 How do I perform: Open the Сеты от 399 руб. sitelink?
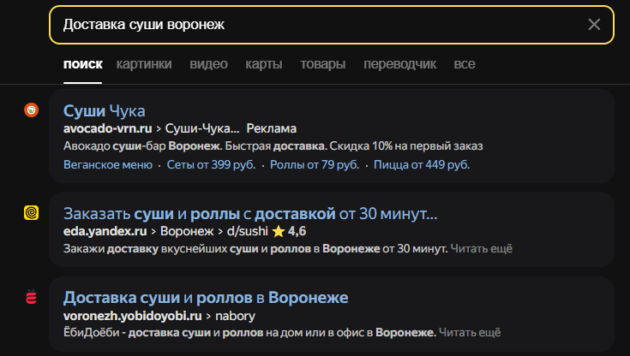click(x=211, y=164)
